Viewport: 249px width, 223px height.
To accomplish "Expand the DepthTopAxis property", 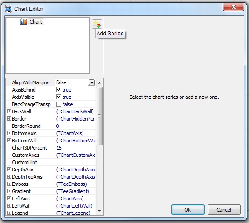I will [9, 177].
